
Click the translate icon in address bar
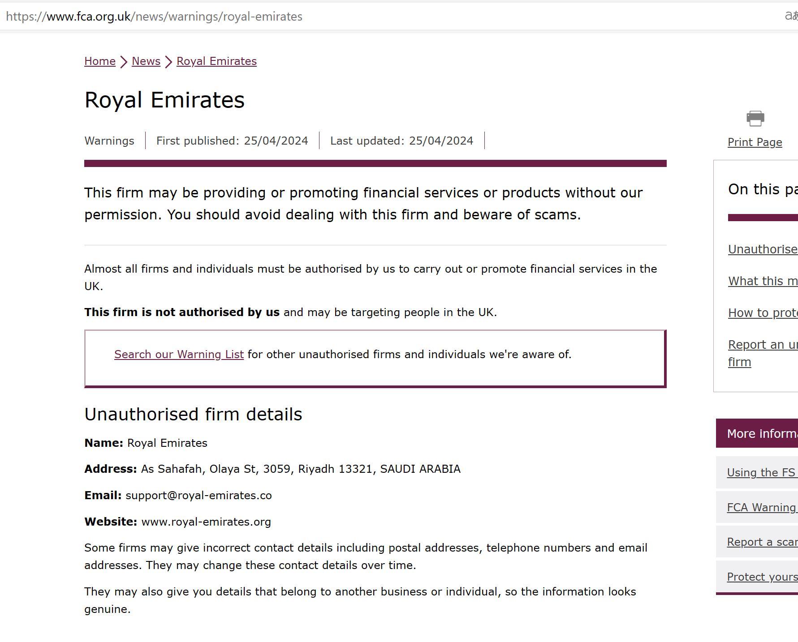[791, 16]
